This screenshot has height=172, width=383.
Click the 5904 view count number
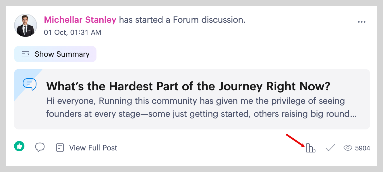tap(362, 148)
